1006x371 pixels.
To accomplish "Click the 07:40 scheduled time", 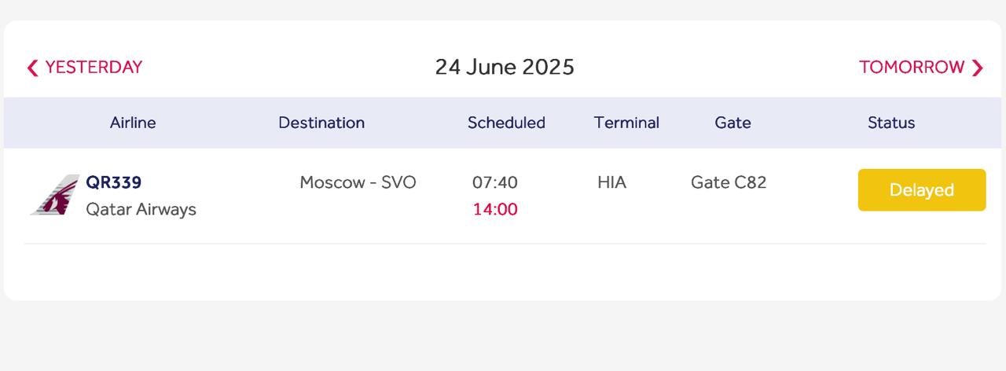I will pyautogui.click(x=495, y=182).
